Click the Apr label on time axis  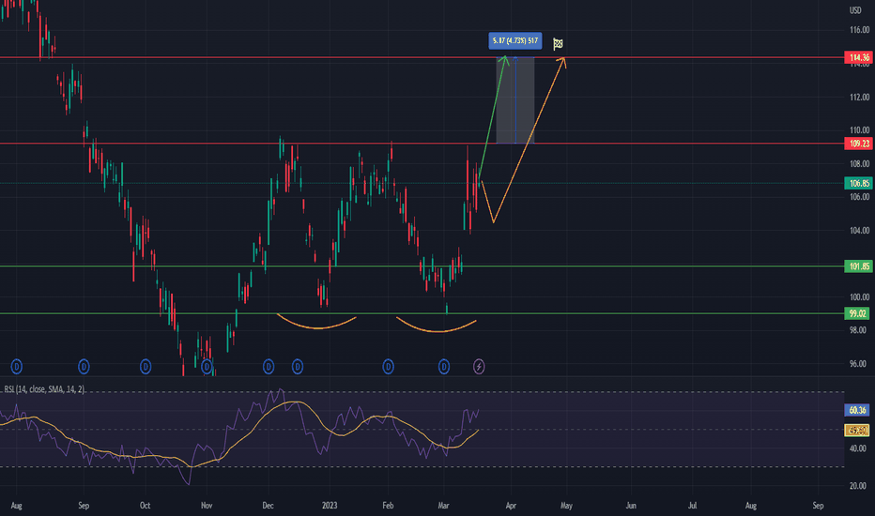[x=511, y=506]
